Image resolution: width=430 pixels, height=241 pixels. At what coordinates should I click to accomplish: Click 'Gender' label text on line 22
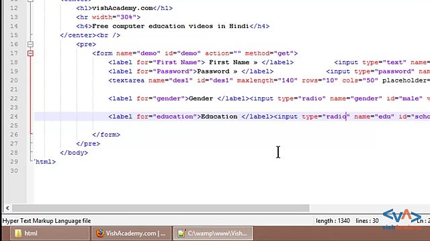201,98
